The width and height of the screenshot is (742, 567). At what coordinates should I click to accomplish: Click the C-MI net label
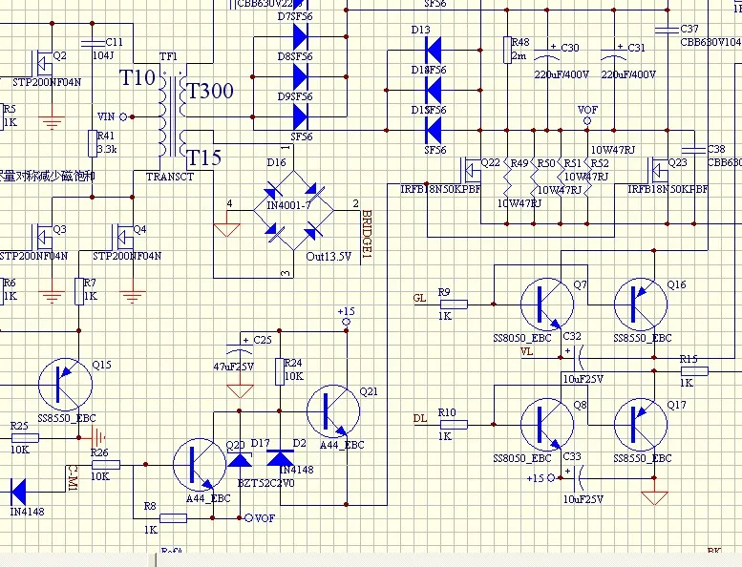point(73,478)
